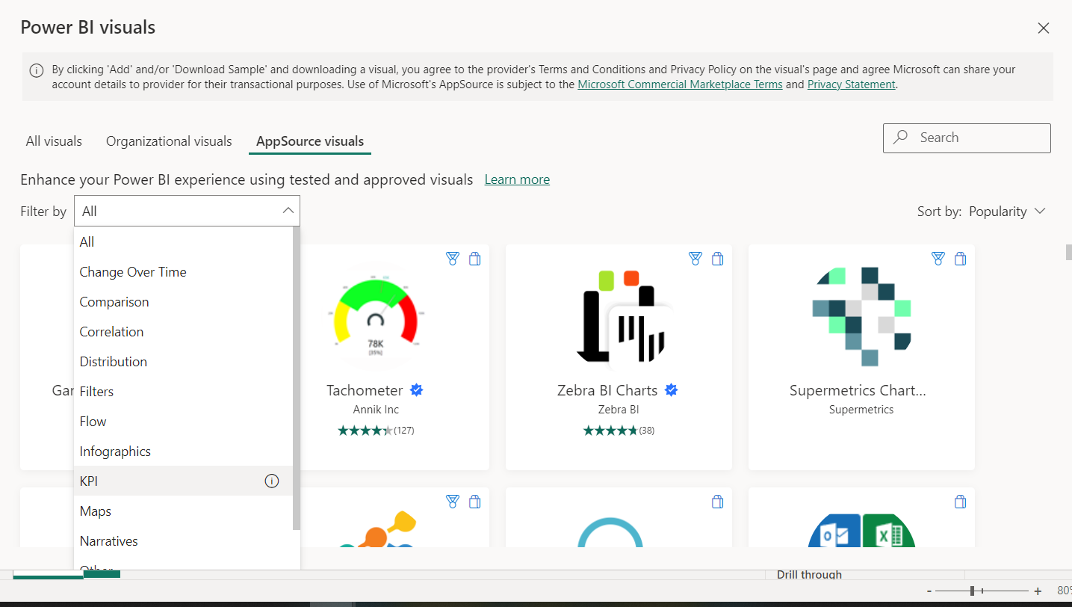Click the Zebra BI Charts title
Screen dimensions: 1072x607
click(x=607, y=390)
